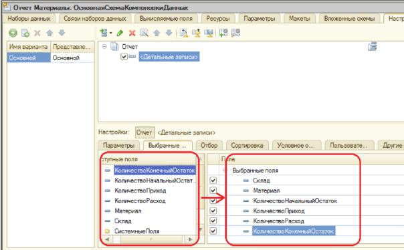Screen dimensions: 404x250
Task: Click the Отчет document icon in tree
Action: [114, 46]
